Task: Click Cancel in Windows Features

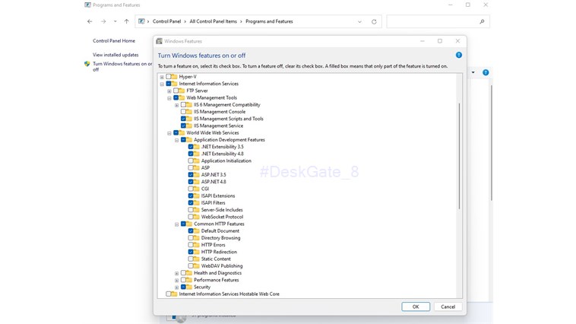Action: tap(448, 307)
